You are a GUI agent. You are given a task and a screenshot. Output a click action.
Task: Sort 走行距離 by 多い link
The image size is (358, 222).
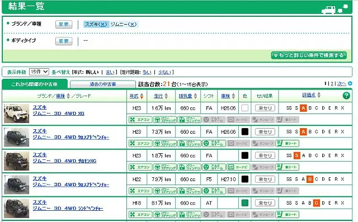[147, 72]
